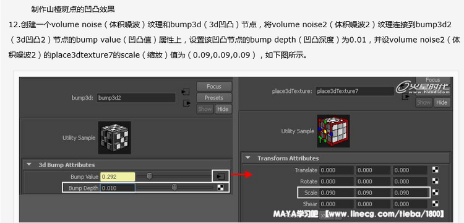Screen dimensions: 464x223
Task: Click the 'Shear' attribute label
Action: pyautogui.click(x=310, y=204)
